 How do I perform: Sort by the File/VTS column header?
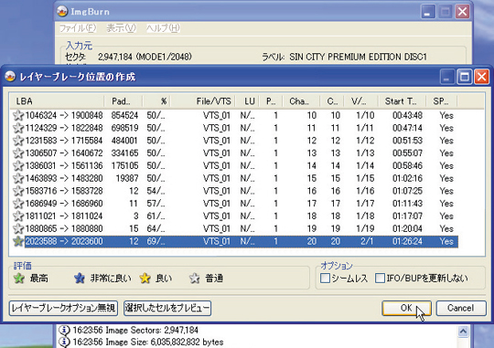pyautogui.click(x=203, y=101)
